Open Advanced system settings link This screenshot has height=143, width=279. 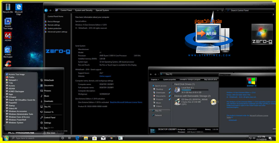tap(58, 32)
